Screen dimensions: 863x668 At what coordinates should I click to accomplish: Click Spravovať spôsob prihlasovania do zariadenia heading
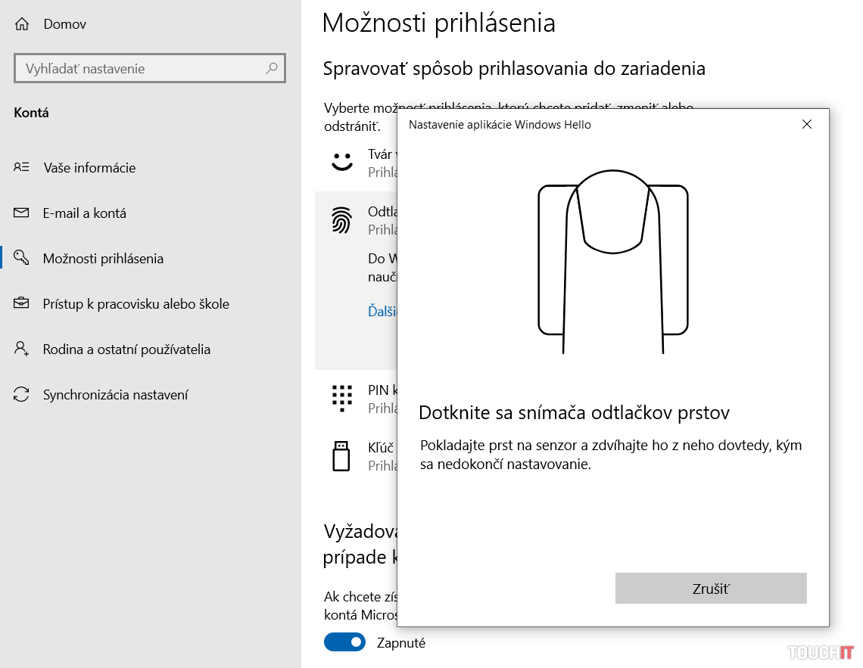[514, 69]
